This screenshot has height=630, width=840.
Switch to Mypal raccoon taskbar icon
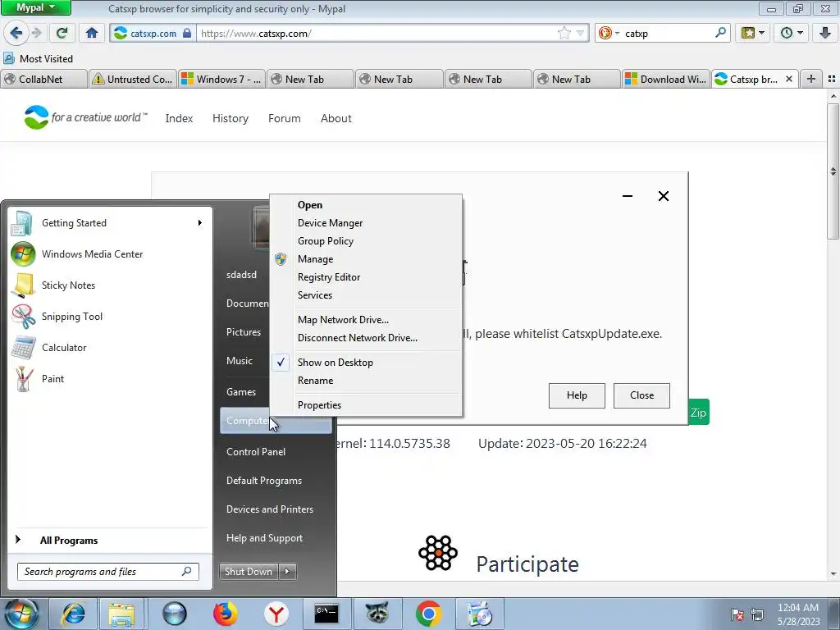coord(377,614)
